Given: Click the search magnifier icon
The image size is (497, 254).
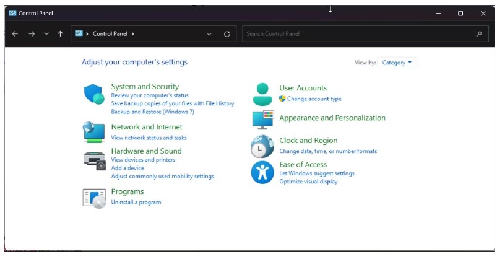Looking at the screenshot, I should (479, 34).
